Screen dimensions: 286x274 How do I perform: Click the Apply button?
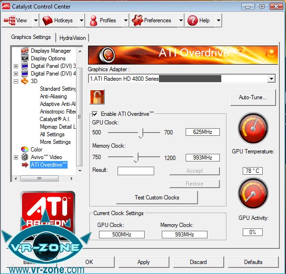tap(144, 262)
